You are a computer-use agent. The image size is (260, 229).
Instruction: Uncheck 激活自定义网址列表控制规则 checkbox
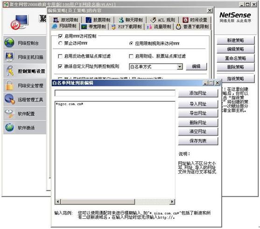pyautogui.click(x=60, y=66)
